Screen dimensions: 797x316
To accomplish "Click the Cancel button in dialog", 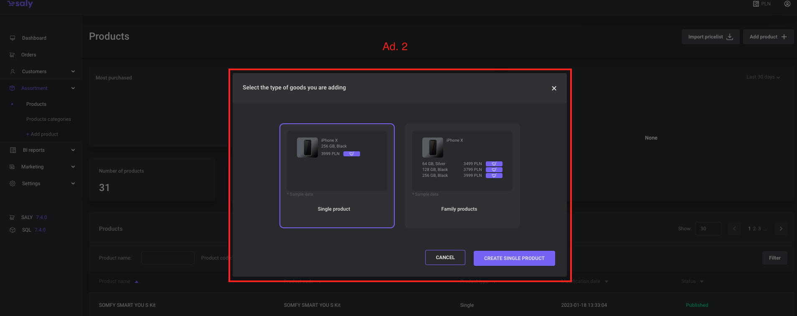I will [x=445, y=257].
